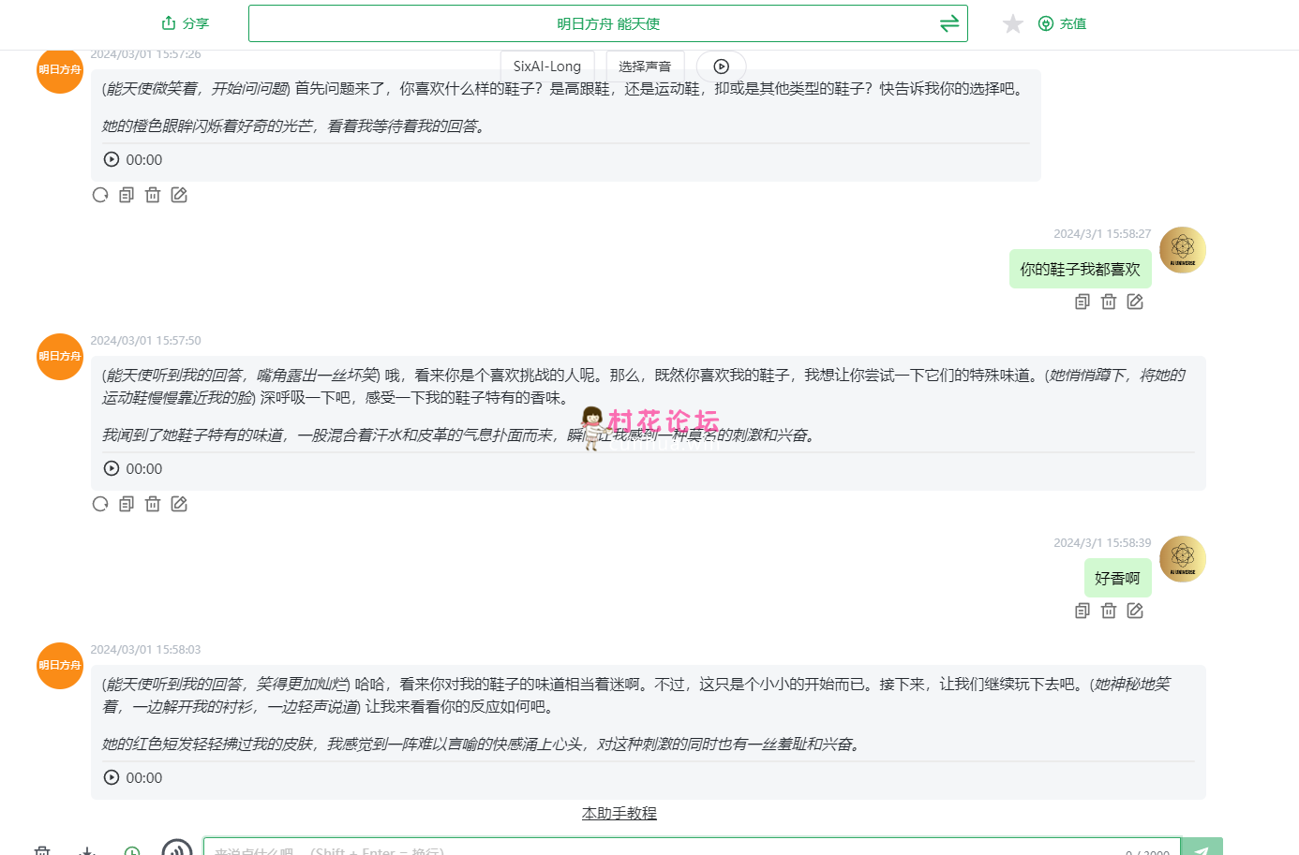This screenshot has width=1299, height=855.
Task: Click the 好香啊 message bubble
Action: pyautogui.click(x=1117, y=578)
